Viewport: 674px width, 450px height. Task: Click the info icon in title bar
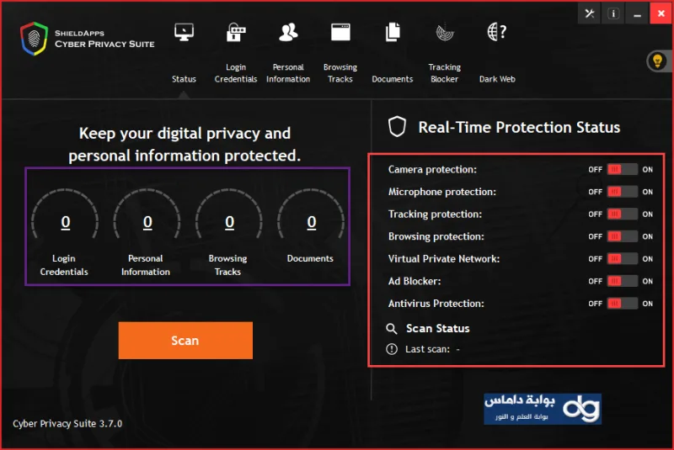(x=613, y=13)
